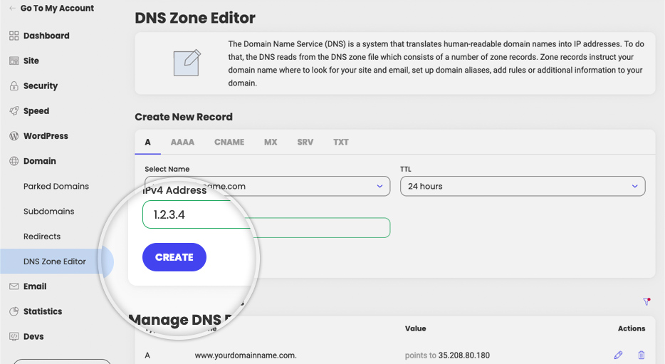Viewport: 665px width, 364px height.
Task: Open the Statistics section
Action: 43,311
